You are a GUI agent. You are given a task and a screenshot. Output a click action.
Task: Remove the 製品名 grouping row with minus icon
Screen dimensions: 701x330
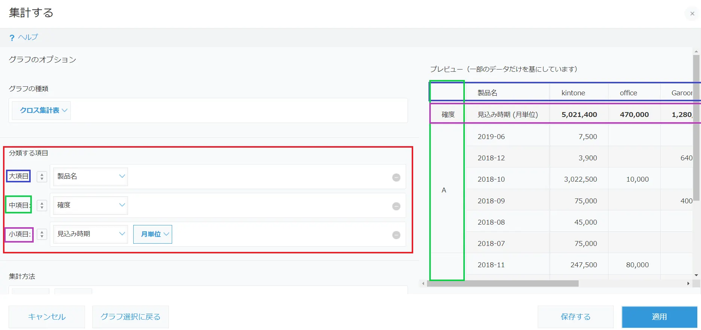click(396, 178)
